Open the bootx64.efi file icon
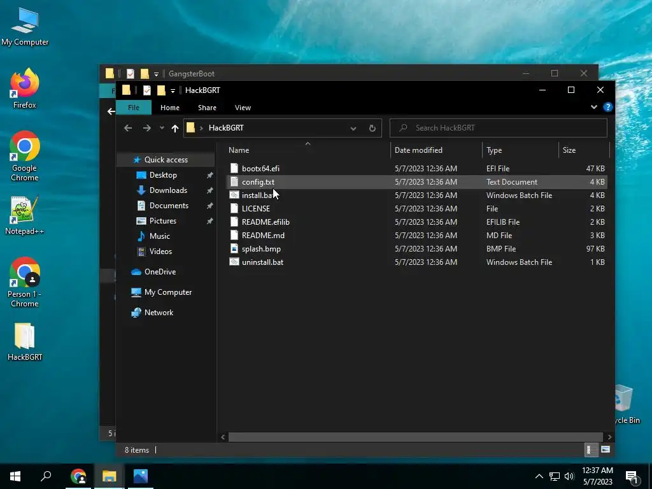 (x=234, y=168)
